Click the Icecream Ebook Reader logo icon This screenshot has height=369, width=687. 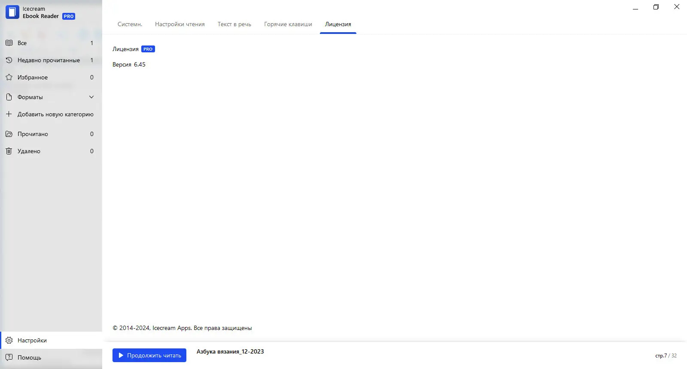[12, 12]
